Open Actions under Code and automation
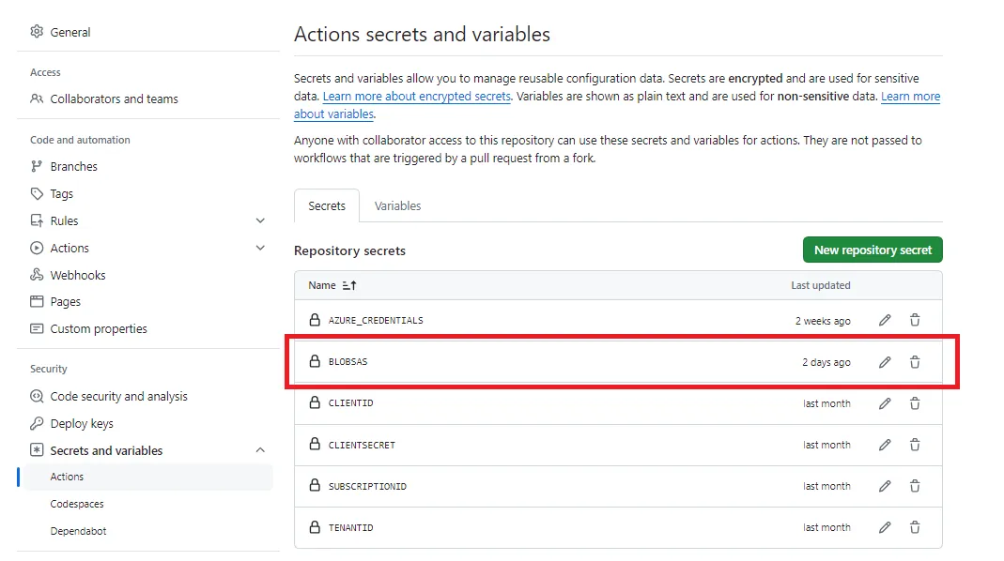Screen dimensions: 1004x561 point(70,249)
